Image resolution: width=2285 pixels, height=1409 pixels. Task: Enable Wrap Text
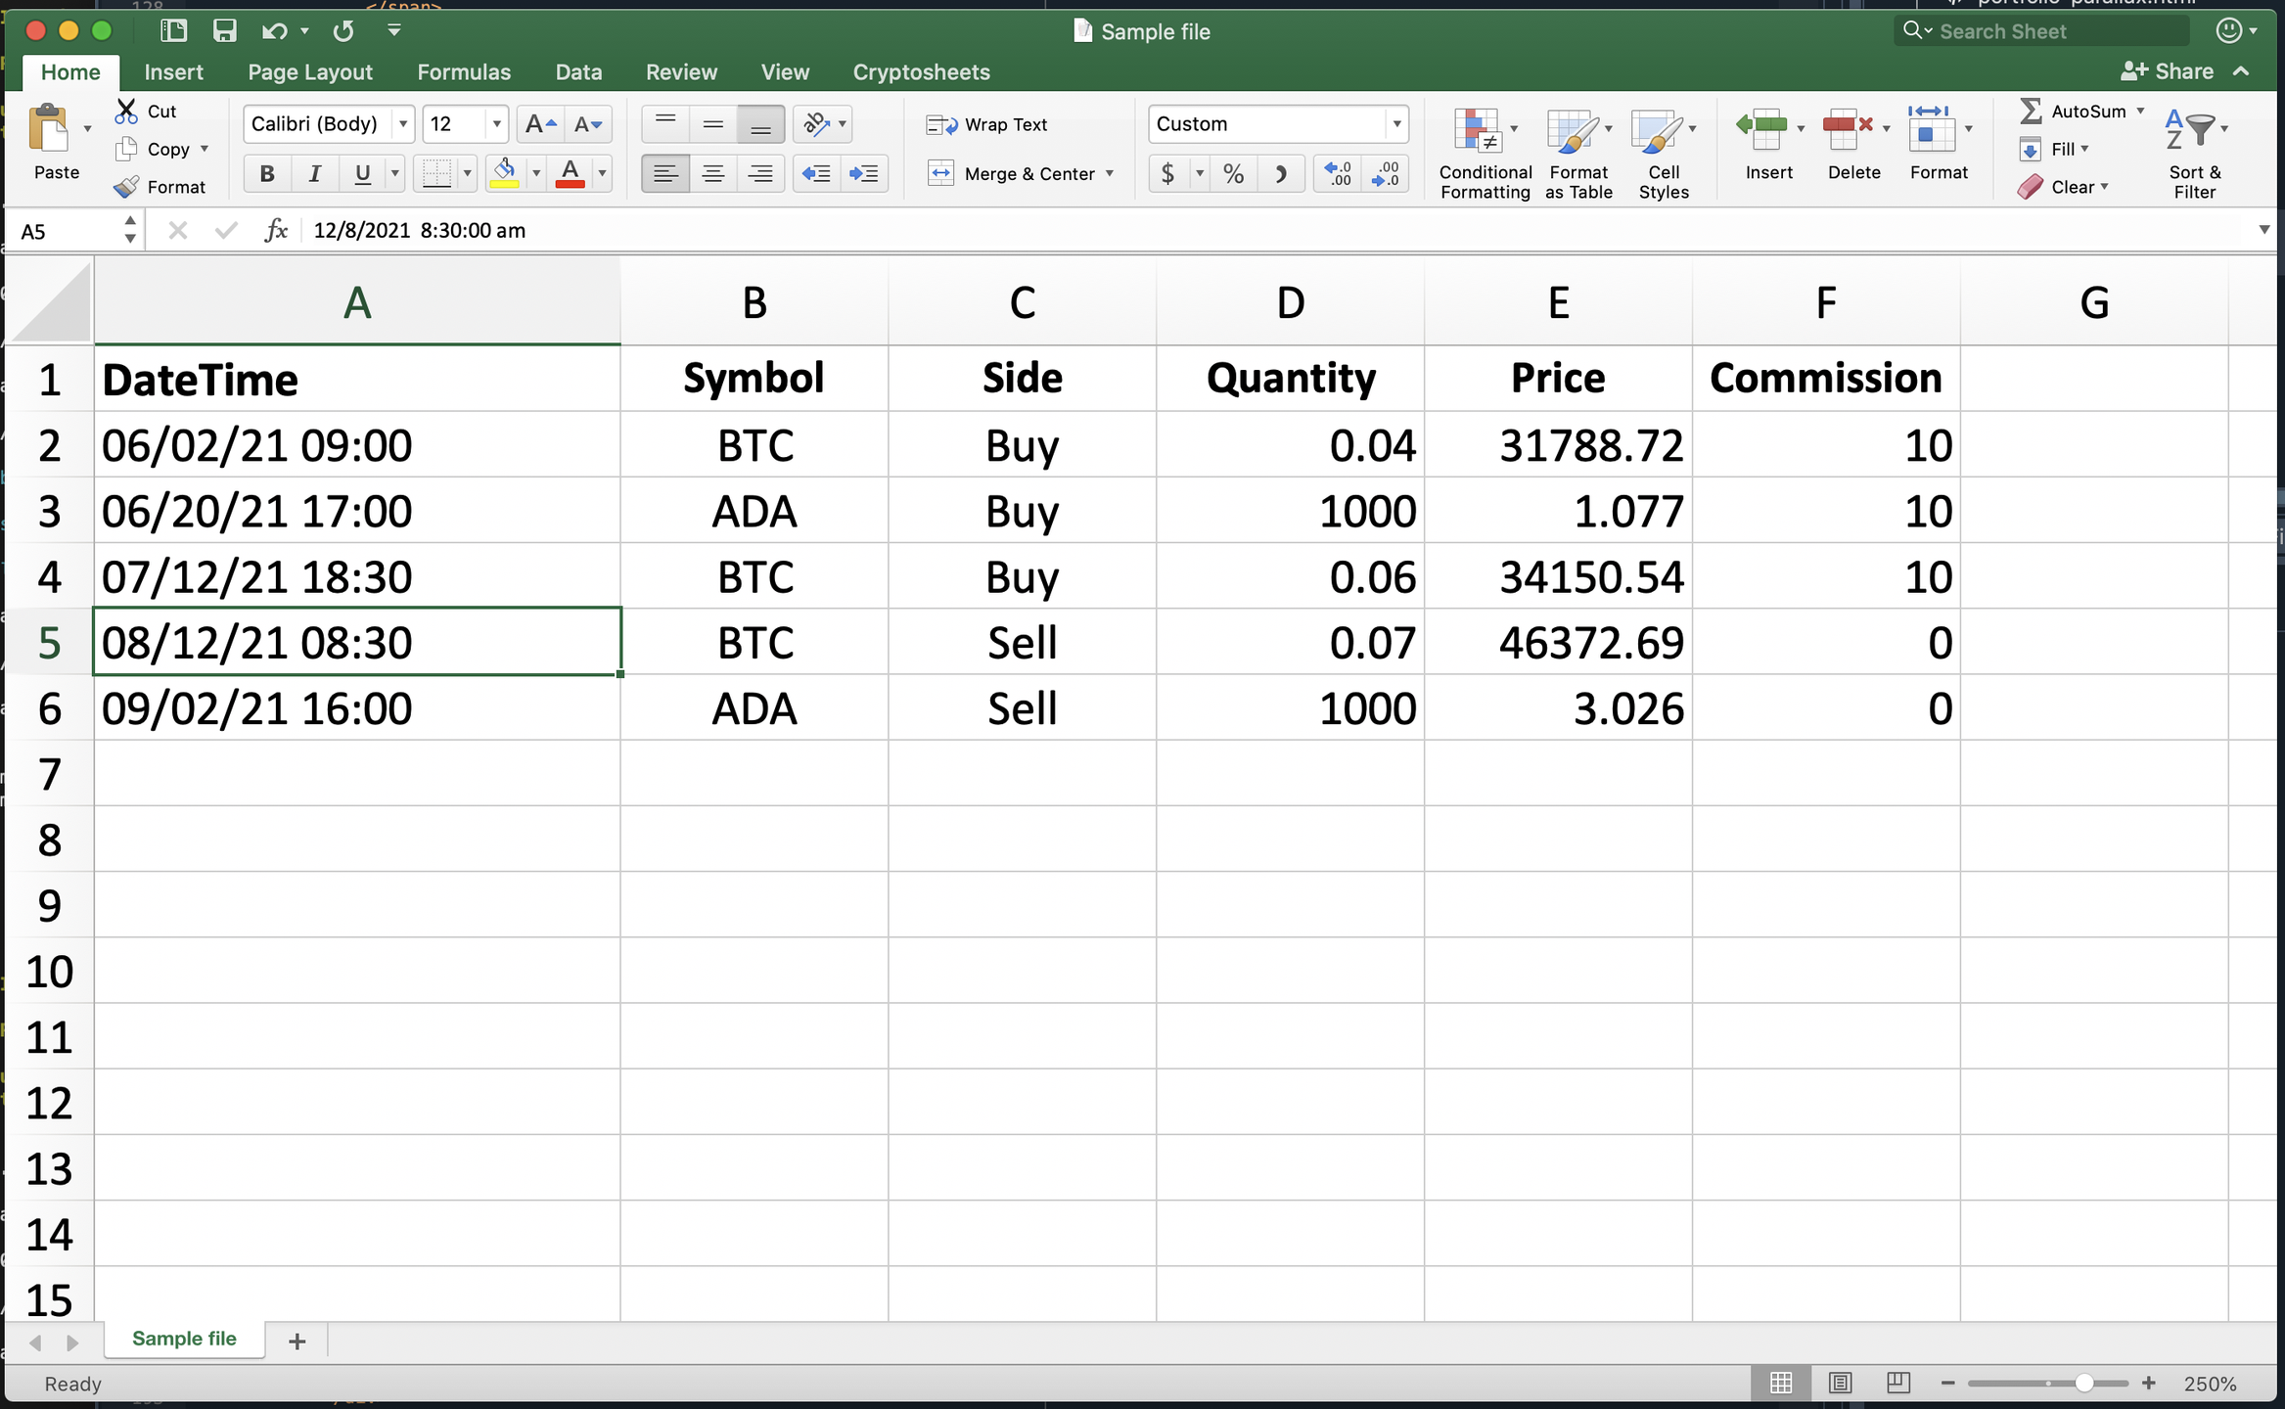point(987,124)
